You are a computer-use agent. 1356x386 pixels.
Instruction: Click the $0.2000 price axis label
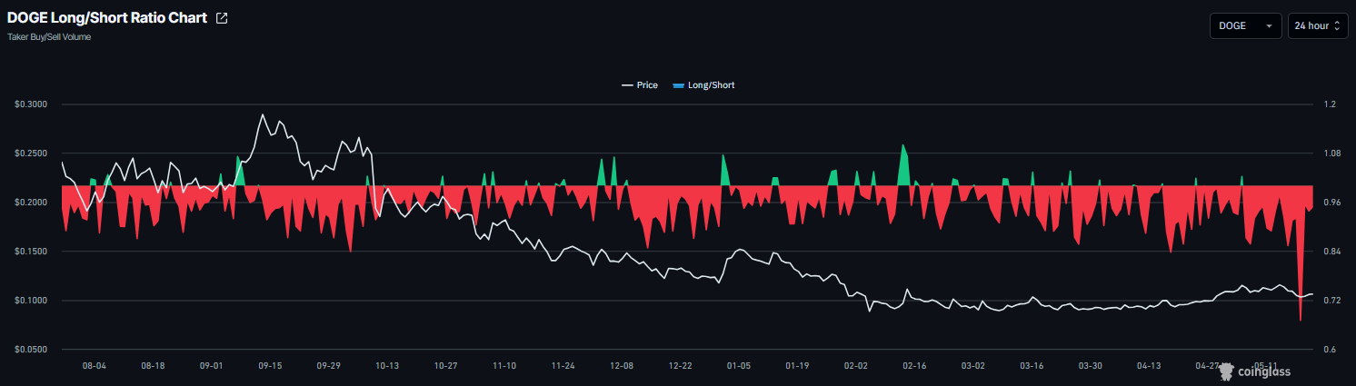30,203
